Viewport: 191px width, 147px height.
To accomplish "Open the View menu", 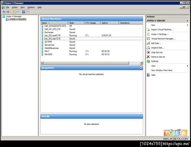I will click(23, 7).
